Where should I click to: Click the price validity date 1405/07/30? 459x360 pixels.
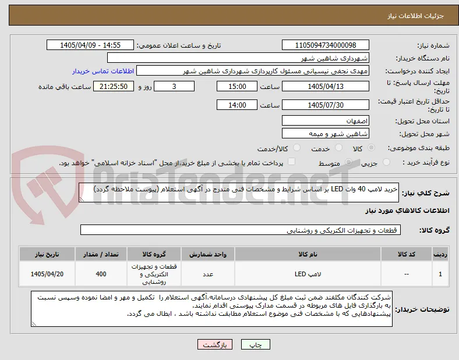pyautogui.click(x=326, y=105)
